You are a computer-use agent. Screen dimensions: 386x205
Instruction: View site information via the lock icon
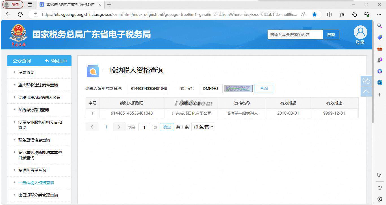point(35,14)
